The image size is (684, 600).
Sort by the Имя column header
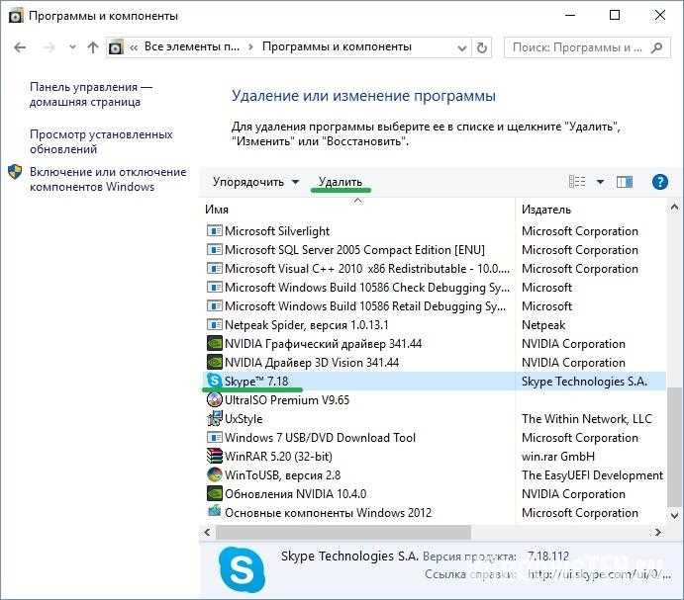click(217, 210)
